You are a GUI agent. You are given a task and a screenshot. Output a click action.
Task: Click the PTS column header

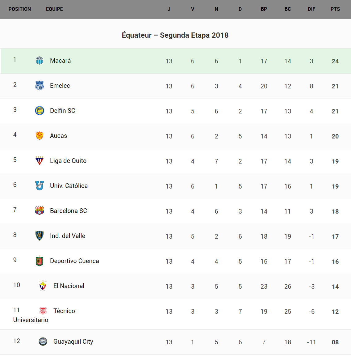coord(335,9)
